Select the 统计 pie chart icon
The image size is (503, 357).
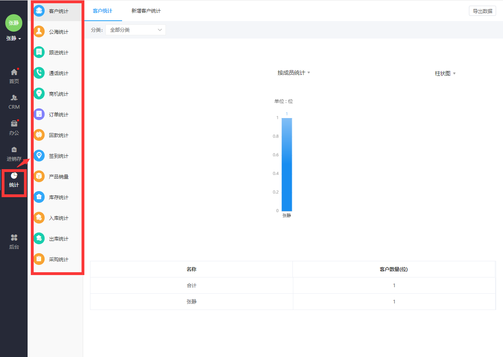(x=14, y=176)
